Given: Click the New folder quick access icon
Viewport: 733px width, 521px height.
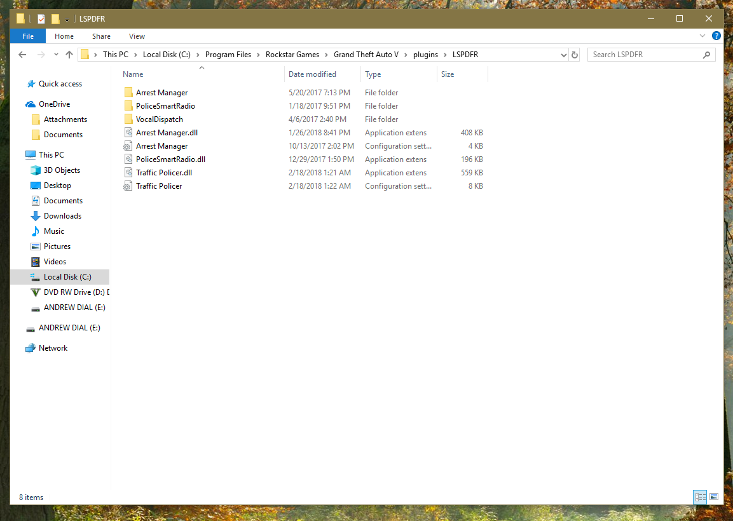Looking at the screenshot, I should click(55, 18).
